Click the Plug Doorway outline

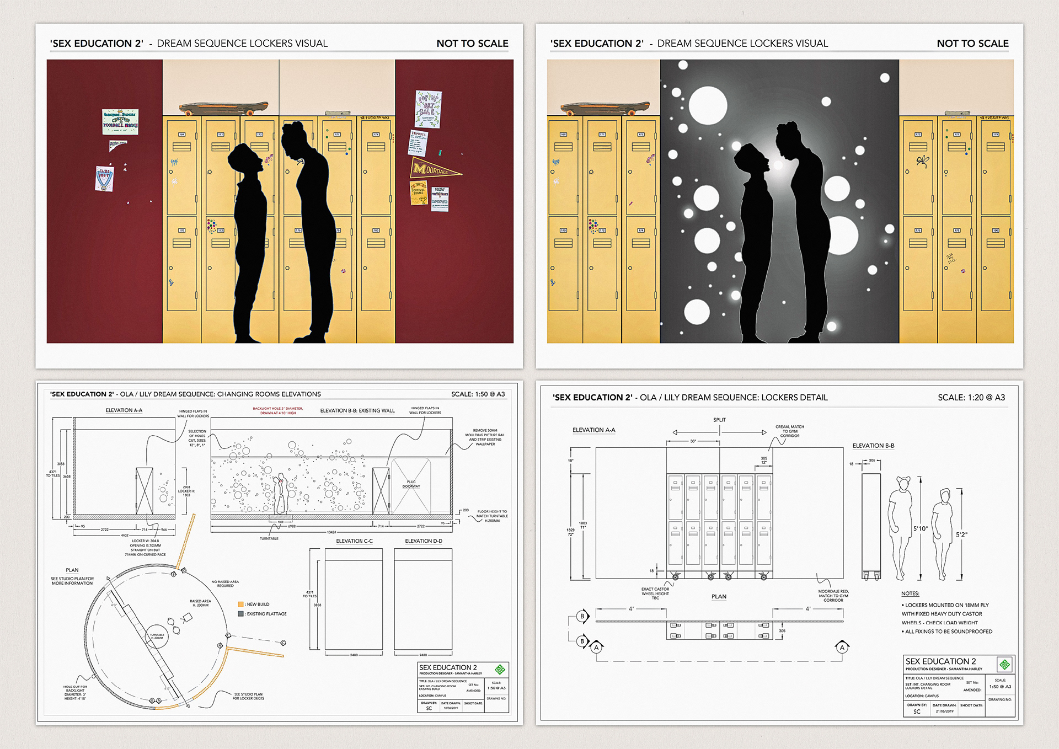411,486
